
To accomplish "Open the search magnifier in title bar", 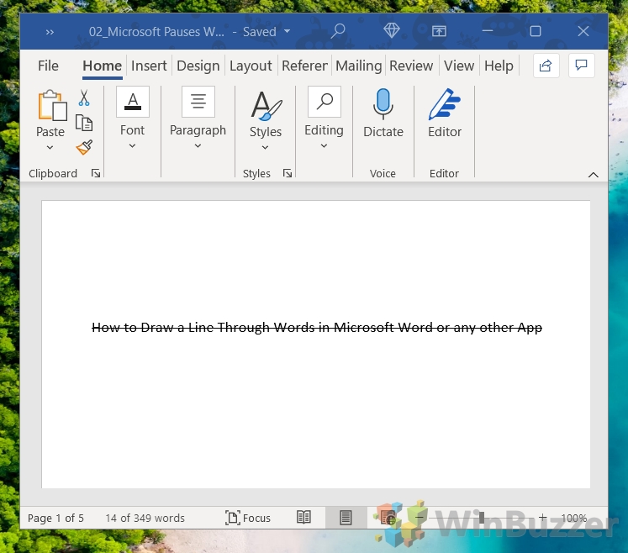I will click(338, 31).
